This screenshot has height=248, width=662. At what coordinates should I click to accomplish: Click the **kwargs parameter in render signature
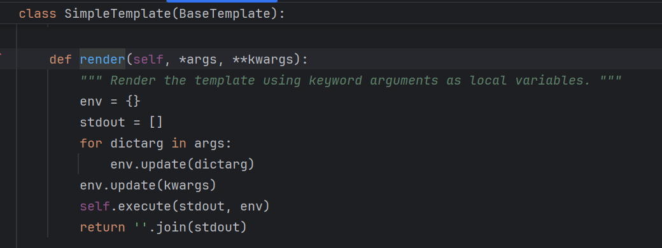pyautogui.click(x=263, y=60)
